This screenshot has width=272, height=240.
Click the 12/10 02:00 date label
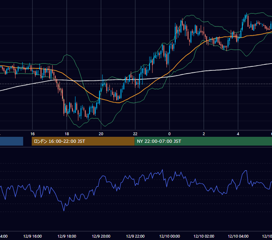tap(204, 236)
